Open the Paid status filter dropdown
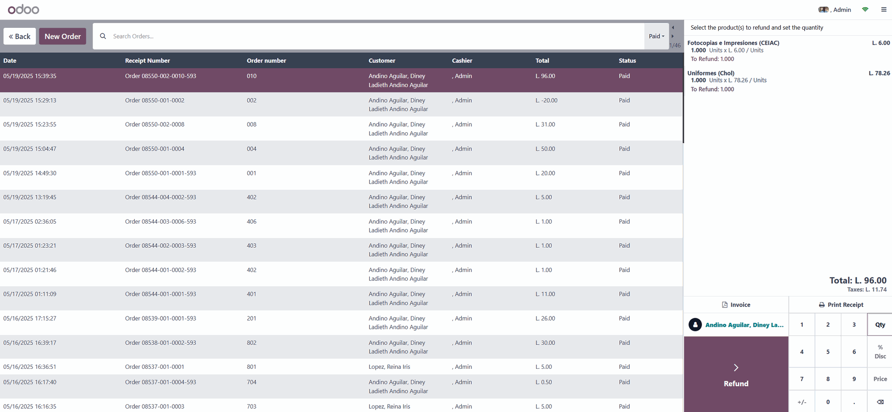892x412 pixels. (x=656, y=36)
